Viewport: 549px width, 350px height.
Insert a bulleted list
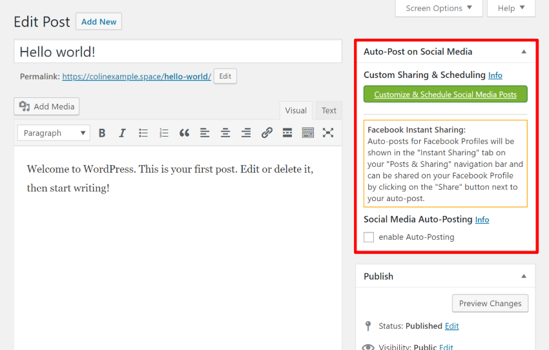click(143, 133)
